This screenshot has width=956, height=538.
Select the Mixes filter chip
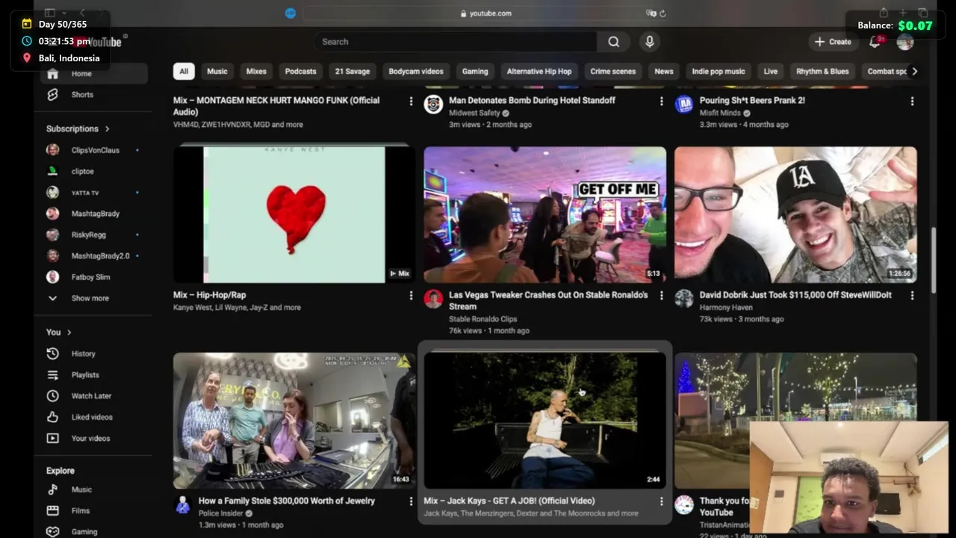point(256,72)
